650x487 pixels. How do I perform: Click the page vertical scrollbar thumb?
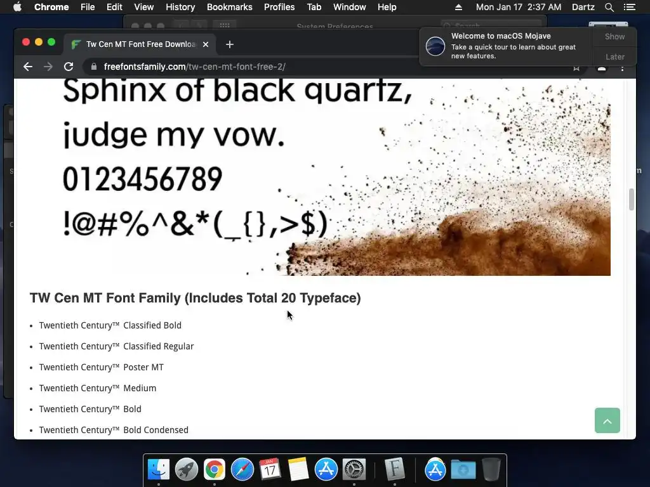631,199
